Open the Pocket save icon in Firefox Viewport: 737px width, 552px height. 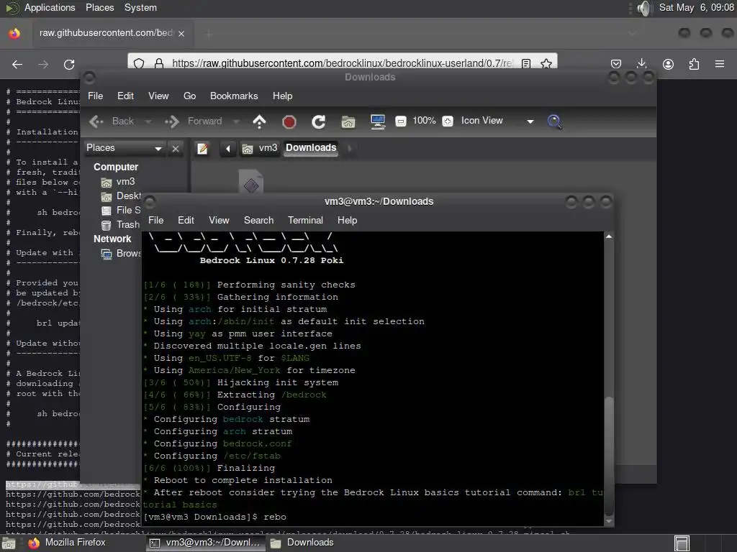point(616,64)
